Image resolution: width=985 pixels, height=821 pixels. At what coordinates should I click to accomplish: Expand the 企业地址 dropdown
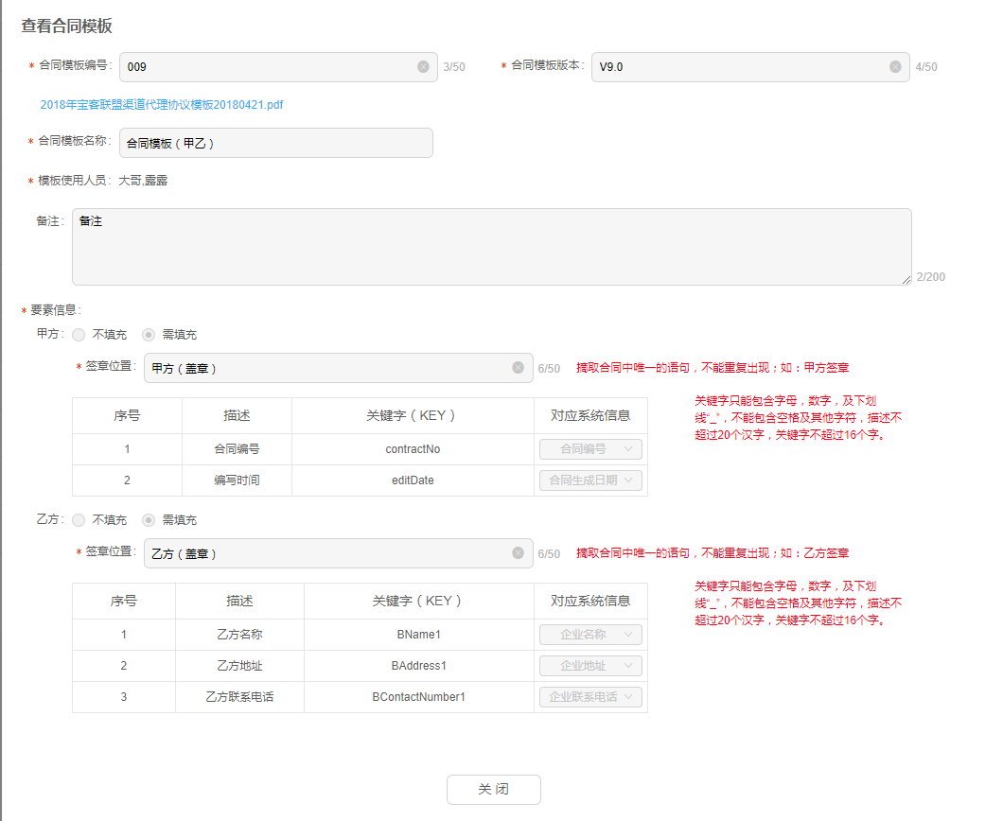point(590,666)
